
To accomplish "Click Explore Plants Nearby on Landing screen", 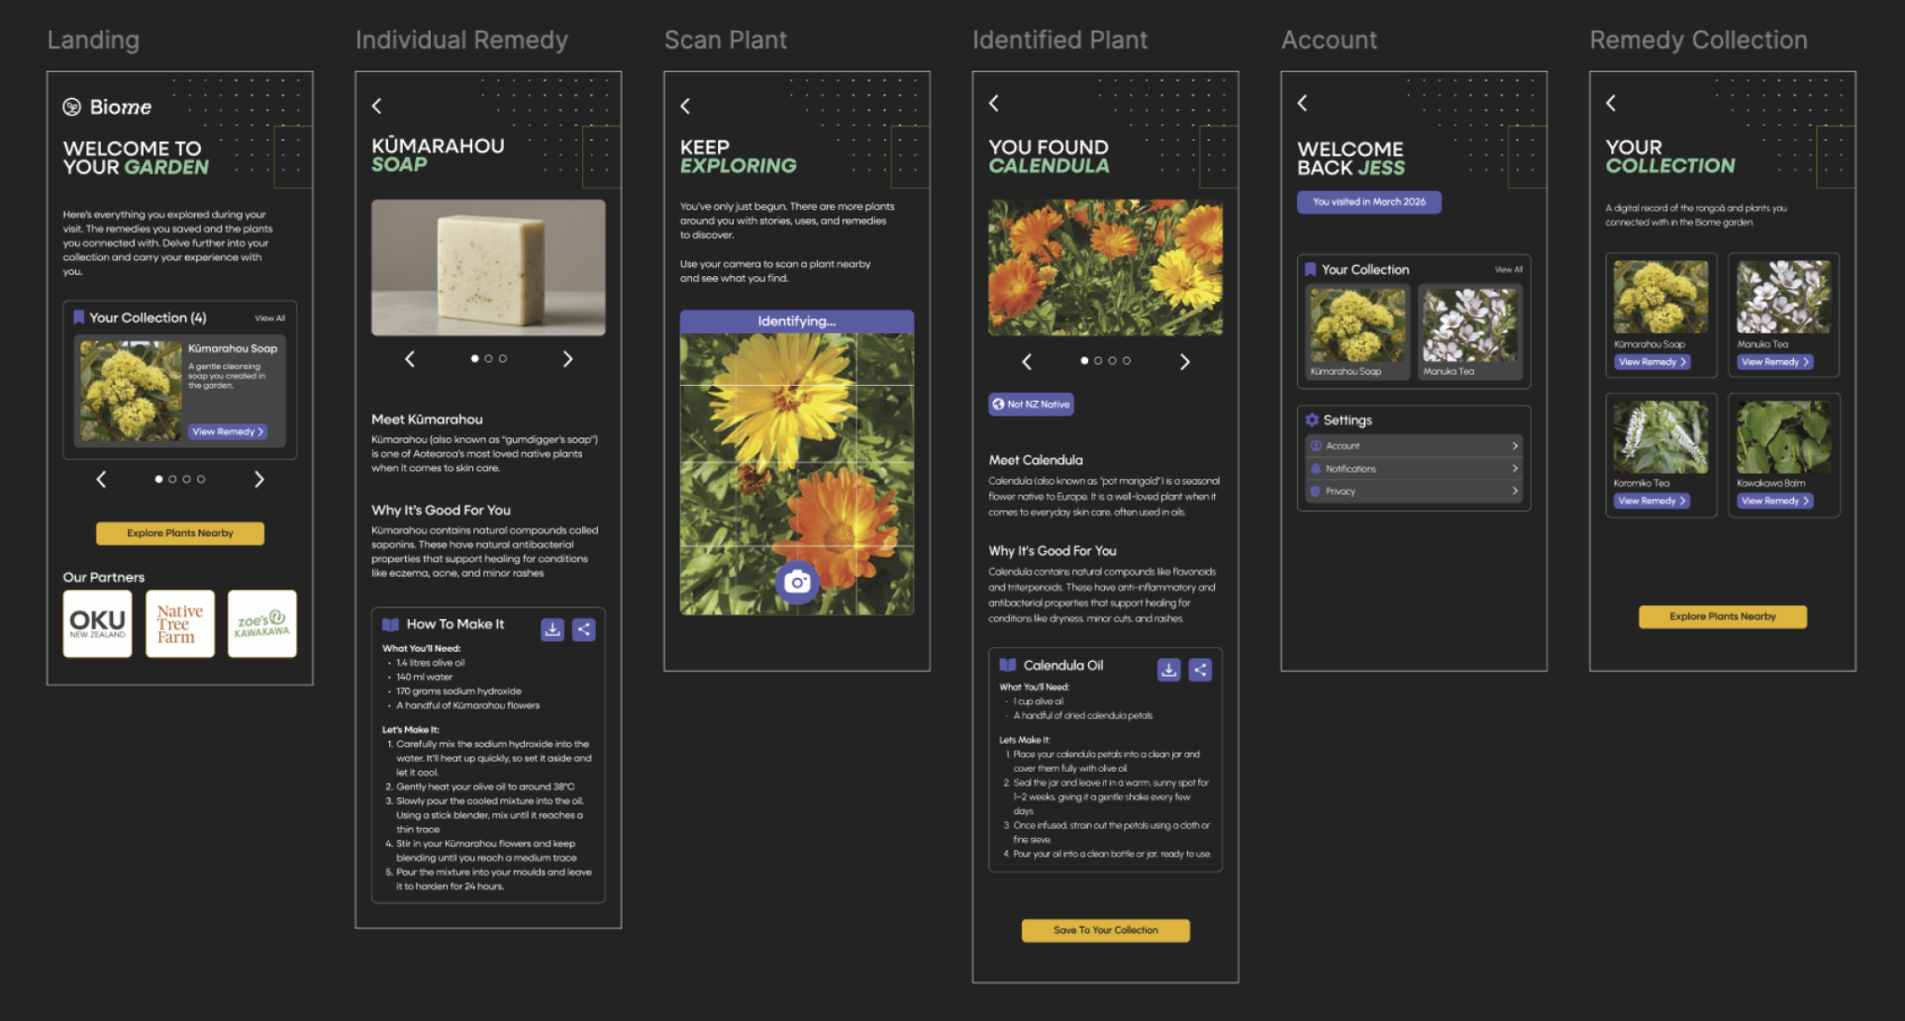I will point(180,533).
